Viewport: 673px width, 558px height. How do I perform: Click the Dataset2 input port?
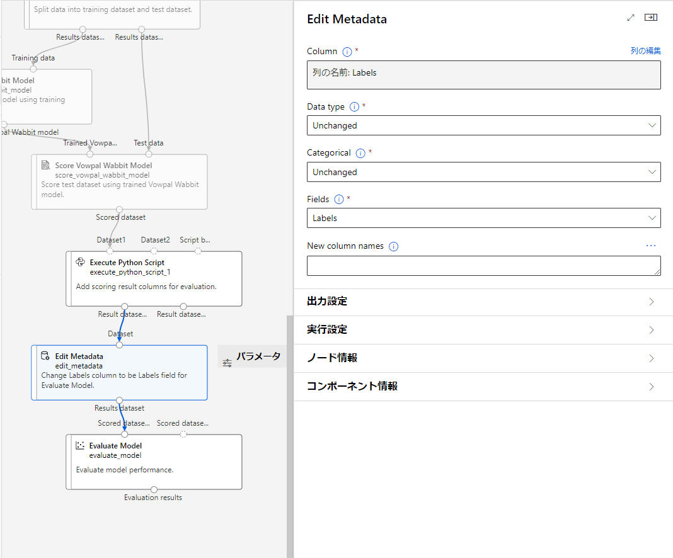click(154, 251)
